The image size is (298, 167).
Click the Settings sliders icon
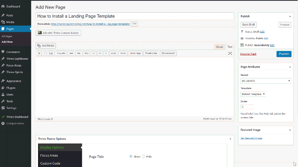3,108
